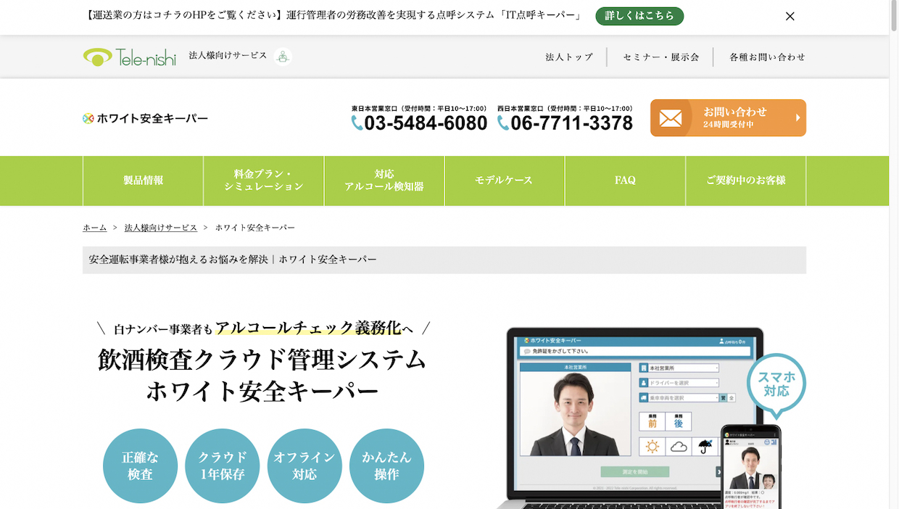Select 対応アルコール検知器 menu item
Image resolution: width=899 pixels, height=509 pixels.
(x=384, y=181)
